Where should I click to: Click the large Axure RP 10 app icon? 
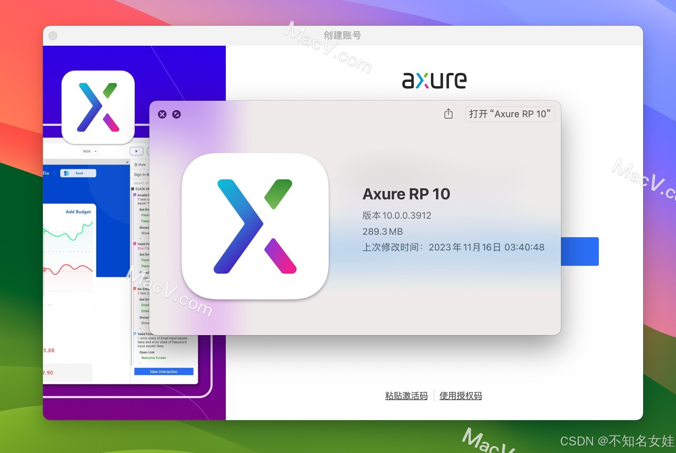tap(255, 226)
